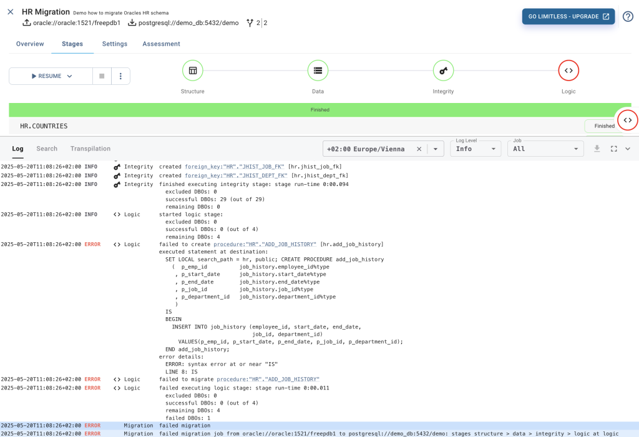The width and height of the screenshot is (639, 437).
Task: Open procedure ADD_JOB_HISTORY link in failed to create
Action: (x=265, y=245)
